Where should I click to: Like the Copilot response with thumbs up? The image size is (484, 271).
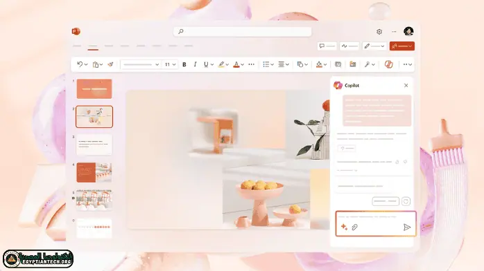[397, 162]
